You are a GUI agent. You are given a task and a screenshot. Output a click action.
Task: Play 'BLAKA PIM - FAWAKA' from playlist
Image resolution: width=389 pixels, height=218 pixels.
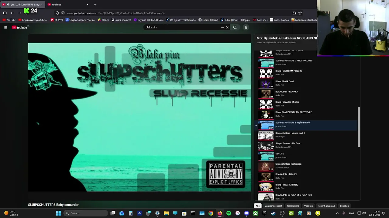[x=306, y=94]
